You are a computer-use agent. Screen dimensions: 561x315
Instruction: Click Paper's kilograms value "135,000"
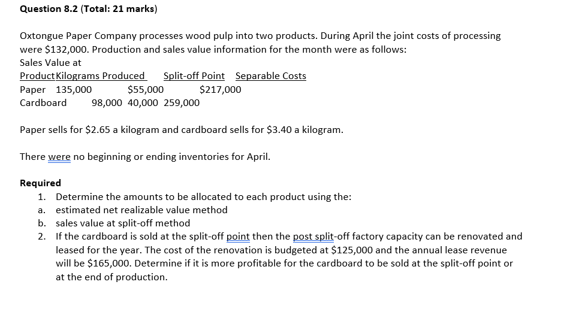[74, 90]
